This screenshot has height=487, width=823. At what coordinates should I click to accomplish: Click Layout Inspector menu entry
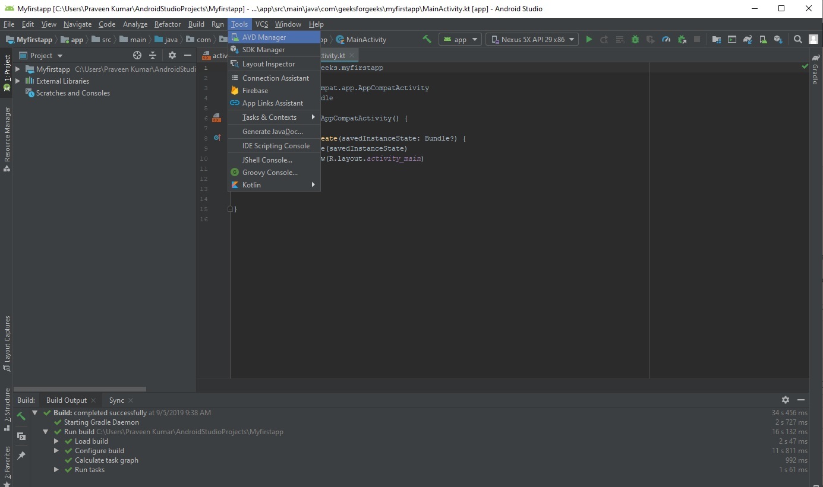tap(268, 64)
